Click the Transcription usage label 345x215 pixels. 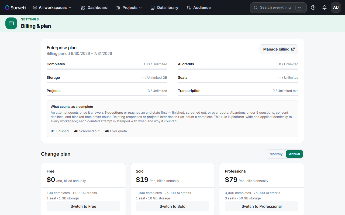click(x=189, y=91)
